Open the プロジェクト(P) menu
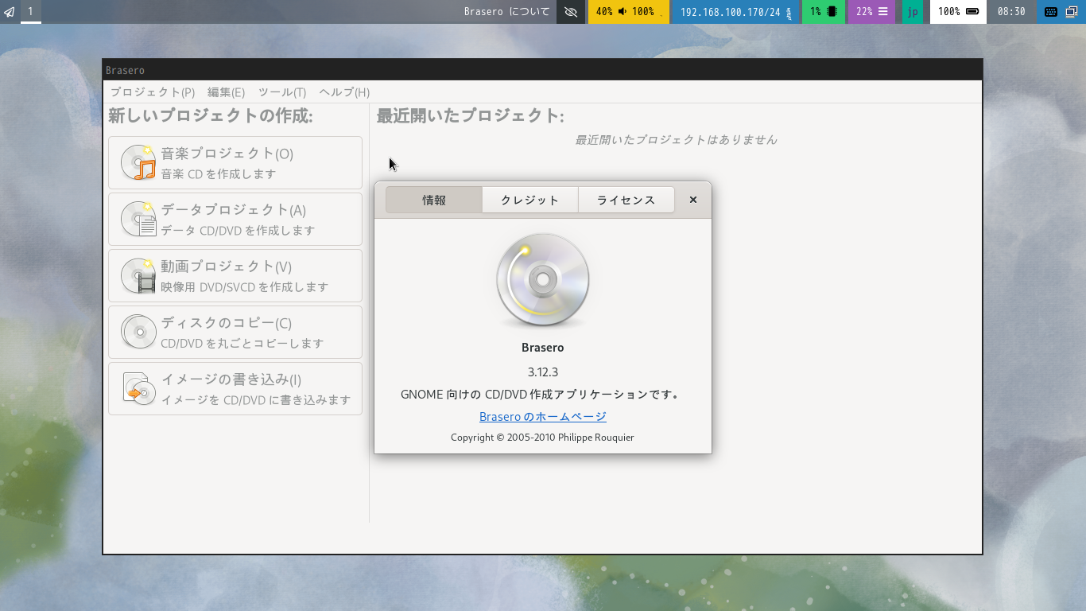 point(152,92)
